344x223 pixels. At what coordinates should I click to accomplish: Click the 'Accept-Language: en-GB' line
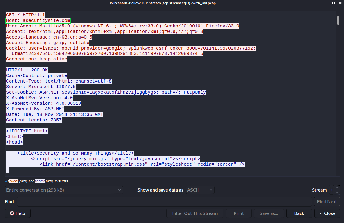49,37
